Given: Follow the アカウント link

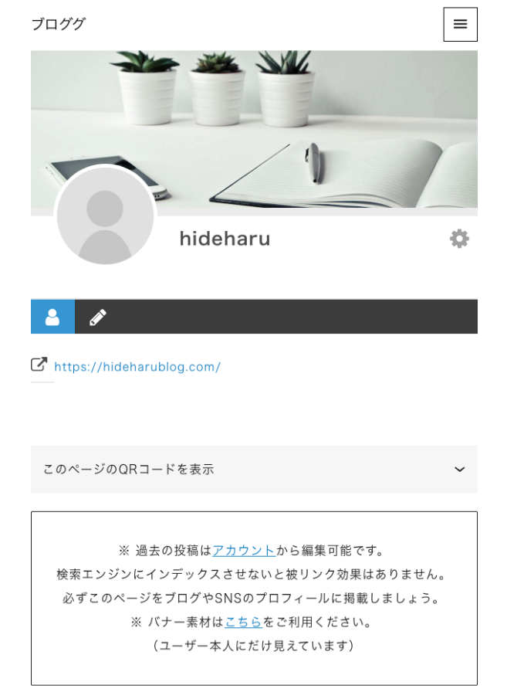Looking at the screenshot, I should coord(244,551).
